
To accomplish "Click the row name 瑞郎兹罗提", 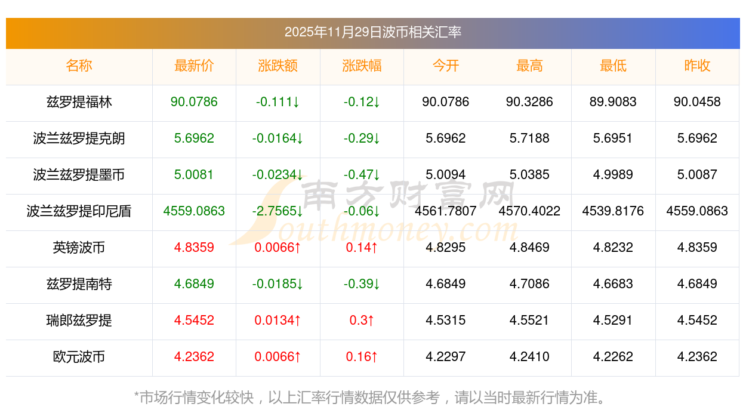I will (79, 321).
